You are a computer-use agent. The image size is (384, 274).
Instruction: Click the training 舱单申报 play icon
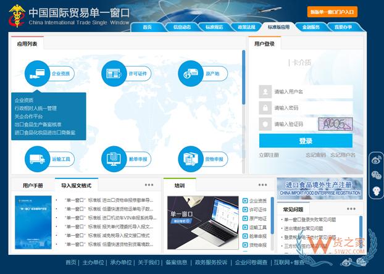tap(245, 236)
